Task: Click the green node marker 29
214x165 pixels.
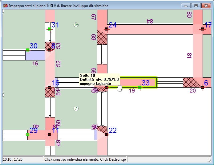Action: click(x=28, y=135)
